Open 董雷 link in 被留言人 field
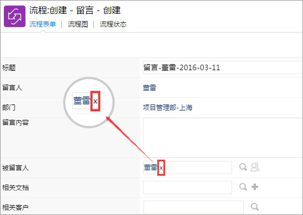The height and width of the screenshot is (215, 303). pos(151,167)
